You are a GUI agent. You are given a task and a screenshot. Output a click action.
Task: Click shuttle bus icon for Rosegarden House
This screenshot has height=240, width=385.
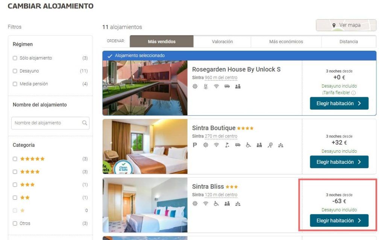click(227, 86)
